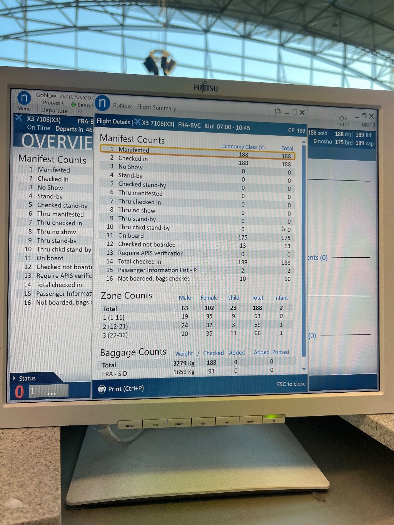Click the airplane icon beside X3 7106 in Flight Details
The image size is (394, 525).
137,123
